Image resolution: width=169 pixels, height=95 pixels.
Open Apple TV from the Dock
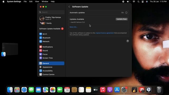pyautogui.click(x=96, y=90)
